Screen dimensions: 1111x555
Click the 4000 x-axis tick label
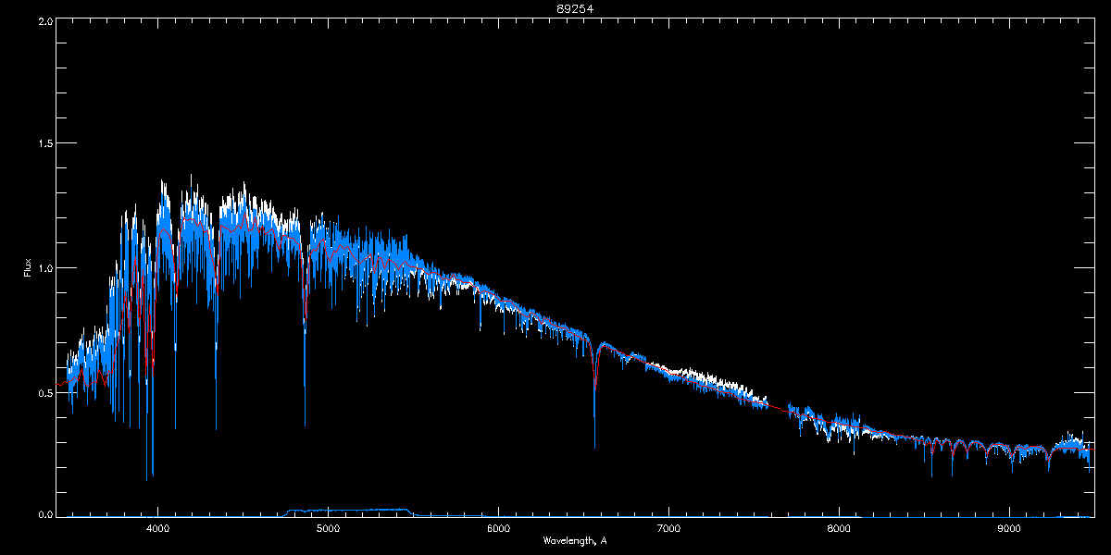click(158, 528)
